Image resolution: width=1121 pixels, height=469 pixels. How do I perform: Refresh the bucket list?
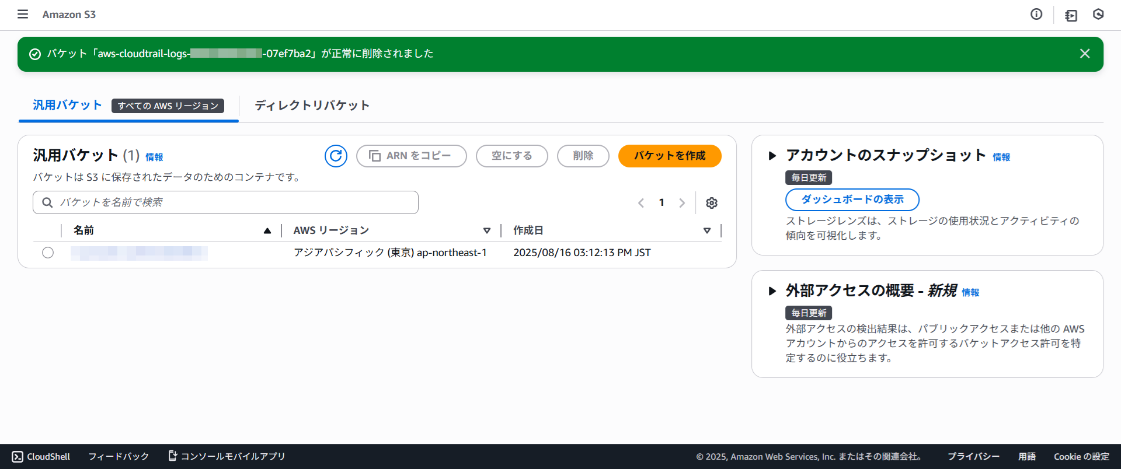point(336,156)
